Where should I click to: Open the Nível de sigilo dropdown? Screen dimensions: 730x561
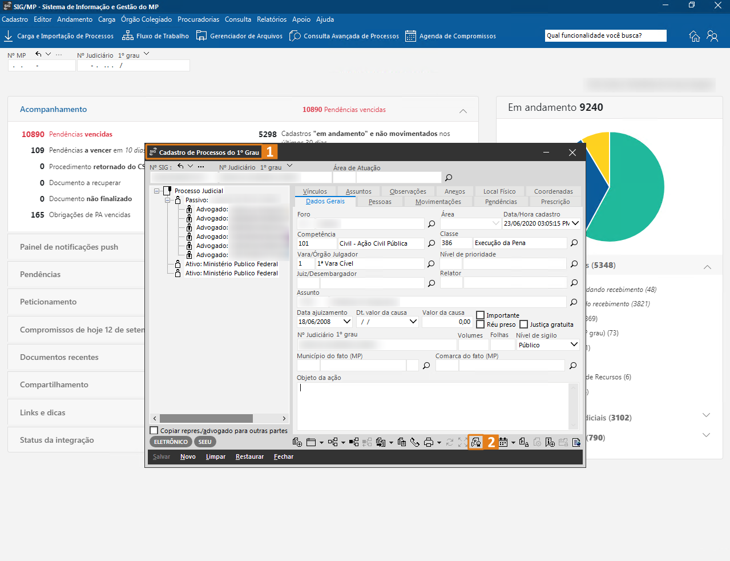coord(574,345)
